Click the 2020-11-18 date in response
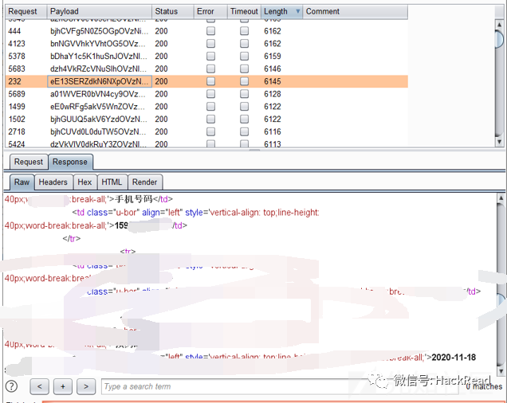507x403 pixels. [x=454, y=357]
